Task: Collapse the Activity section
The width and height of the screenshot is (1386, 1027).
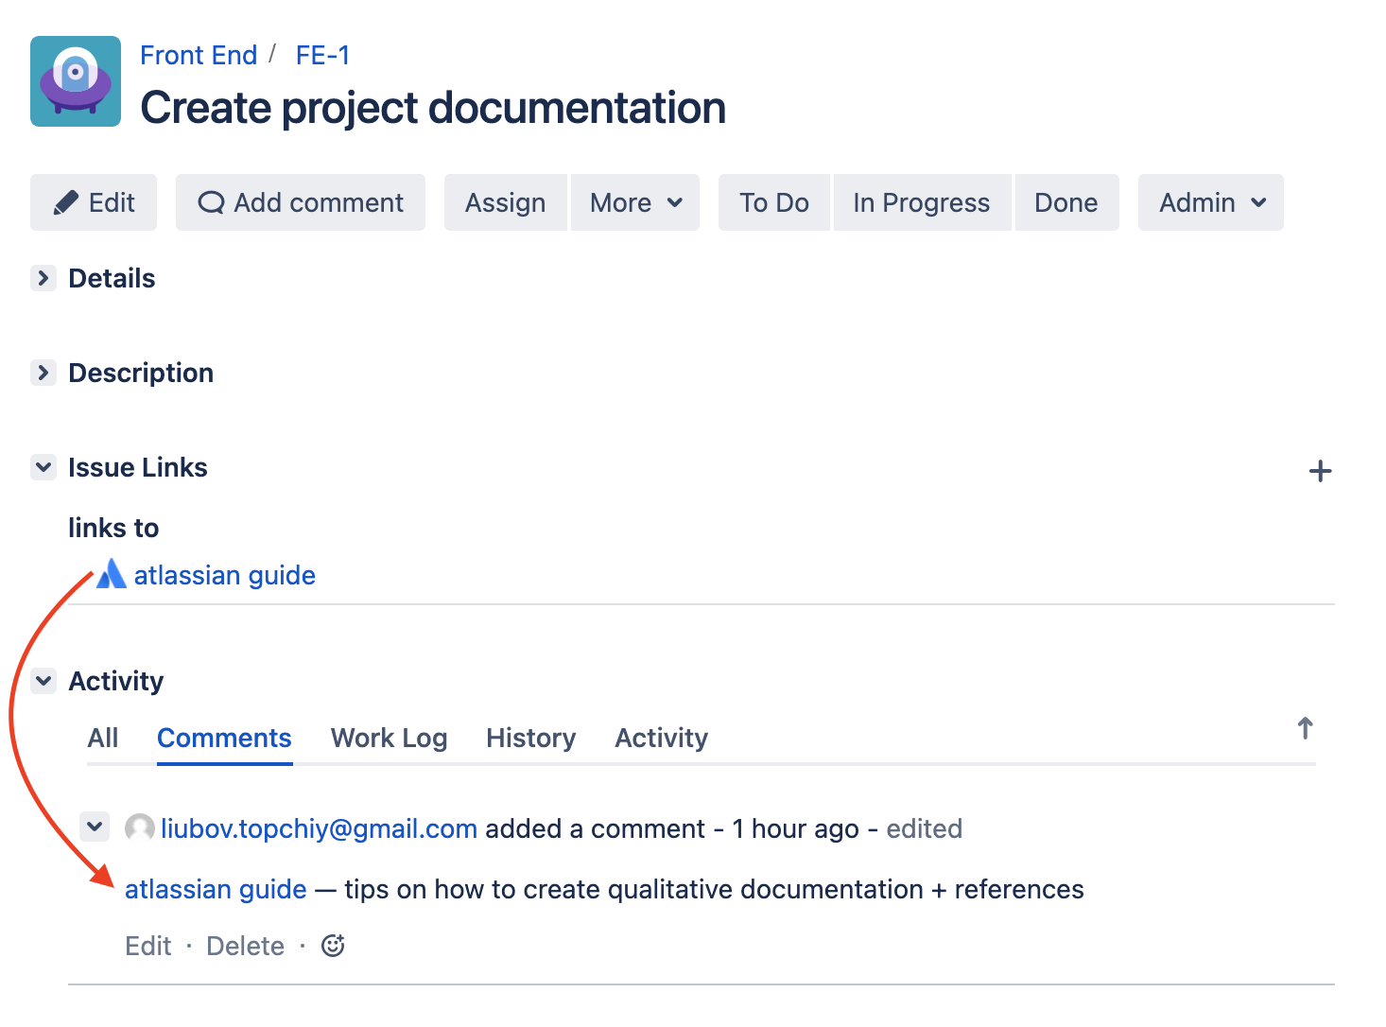Action: [43, 681]
